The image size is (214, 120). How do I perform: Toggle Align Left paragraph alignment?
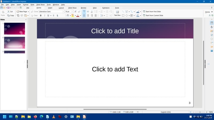pos(84,15)
